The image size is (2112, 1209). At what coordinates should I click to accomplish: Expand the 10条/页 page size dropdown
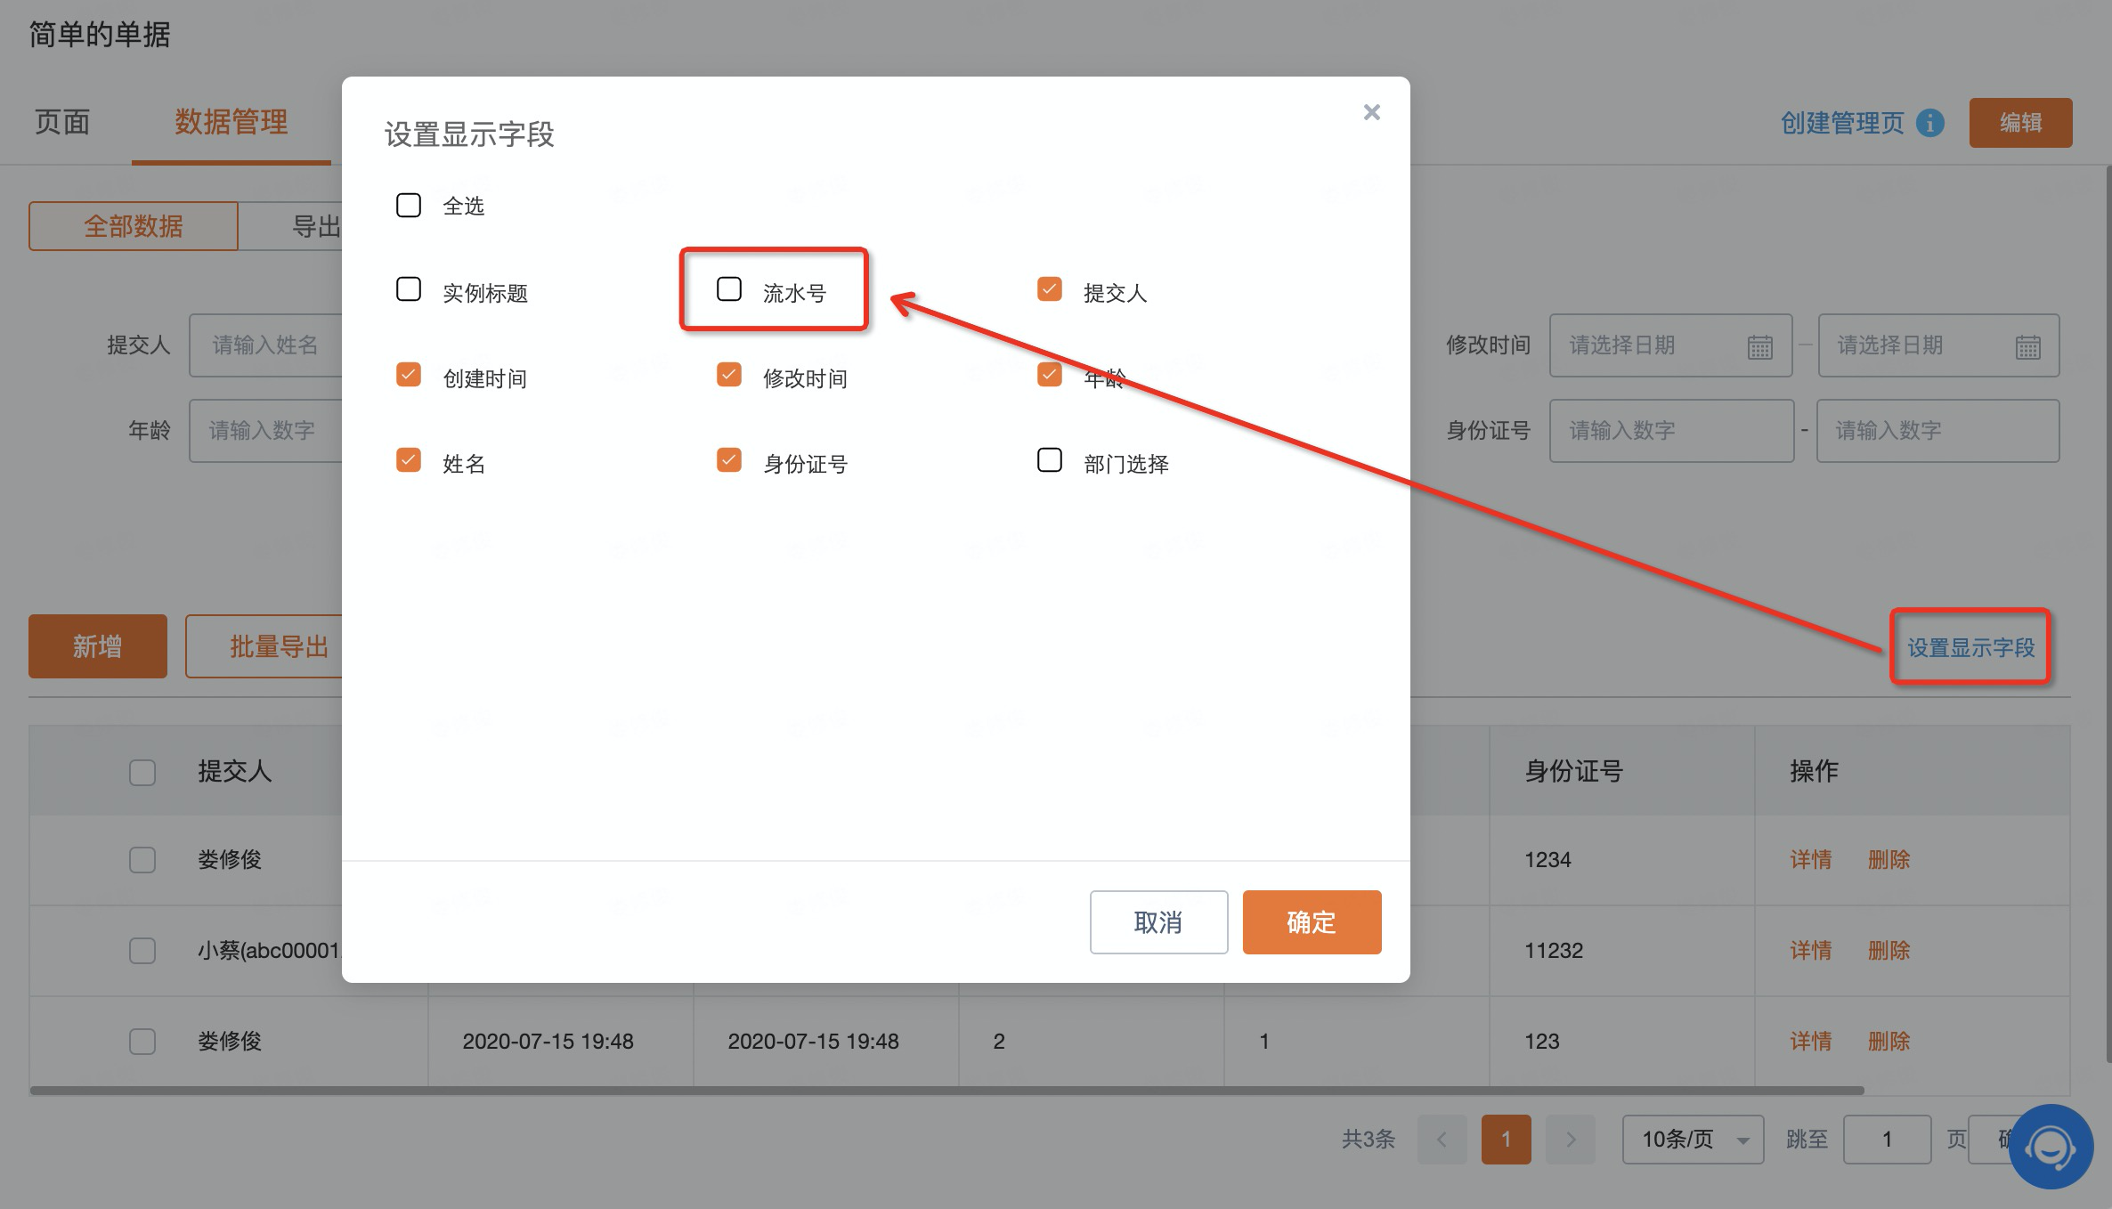point(1692,1140)
